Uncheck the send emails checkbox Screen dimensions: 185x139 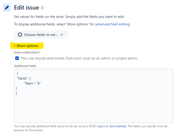(x=17, y=58)
